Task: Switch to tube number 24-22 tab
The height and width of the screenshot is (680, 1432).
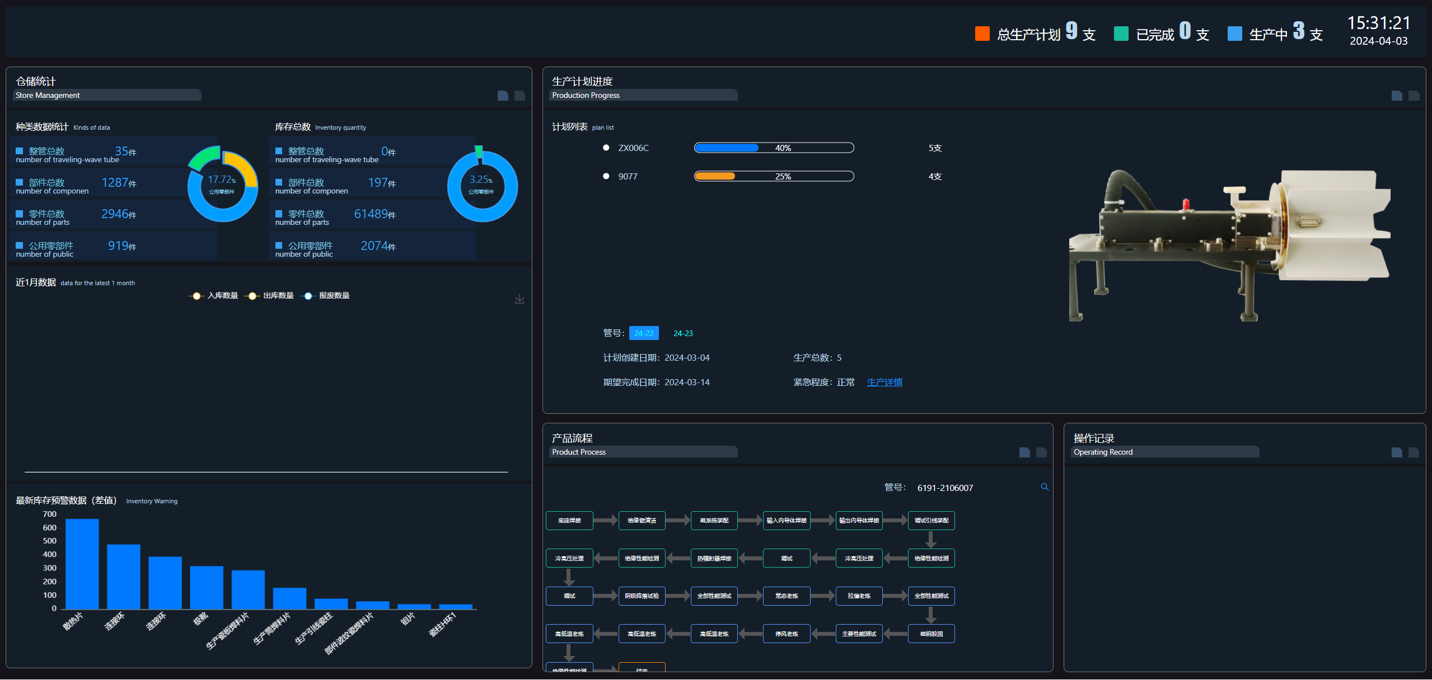Action: (x=644, y=333)
